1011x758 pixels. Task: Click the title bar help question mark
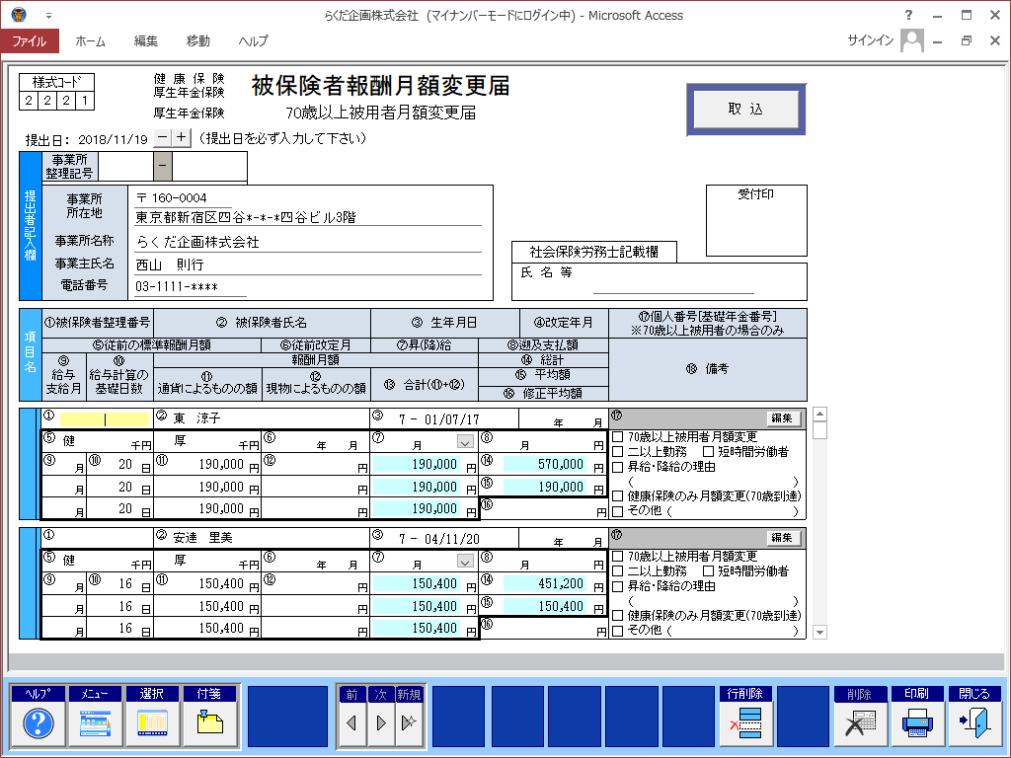pyautogui.click(x=909, y=15)
